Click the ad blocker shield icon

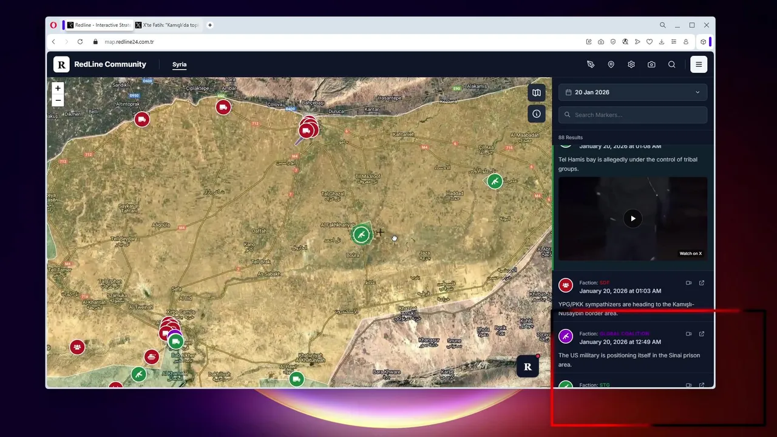click(613, 42)
